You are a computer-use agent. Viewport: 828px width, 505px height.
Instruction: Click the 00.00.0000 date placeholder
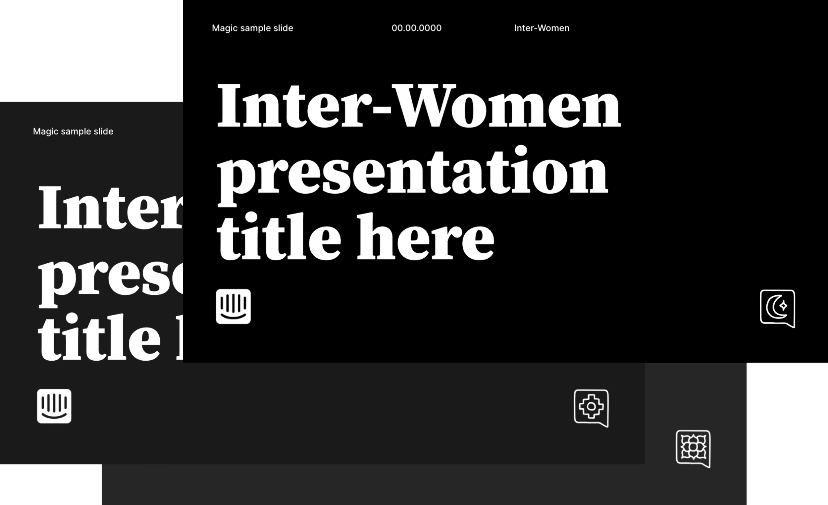click(416, 28)
